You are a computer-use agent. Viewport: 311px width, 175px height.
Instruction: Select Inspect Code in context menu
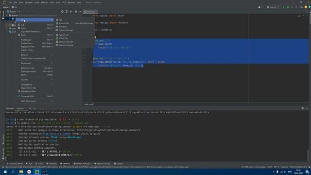click(x=35, y=50)
